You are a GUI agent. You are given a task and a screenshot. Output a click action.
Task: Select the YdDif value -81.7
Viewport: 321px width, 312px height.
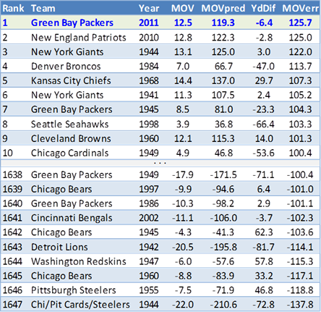[x=263, y=247]
